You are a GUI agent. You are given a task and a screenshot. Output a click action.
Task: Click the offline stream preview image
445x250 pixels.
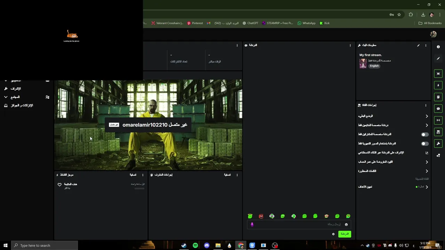tap(148, 125)
